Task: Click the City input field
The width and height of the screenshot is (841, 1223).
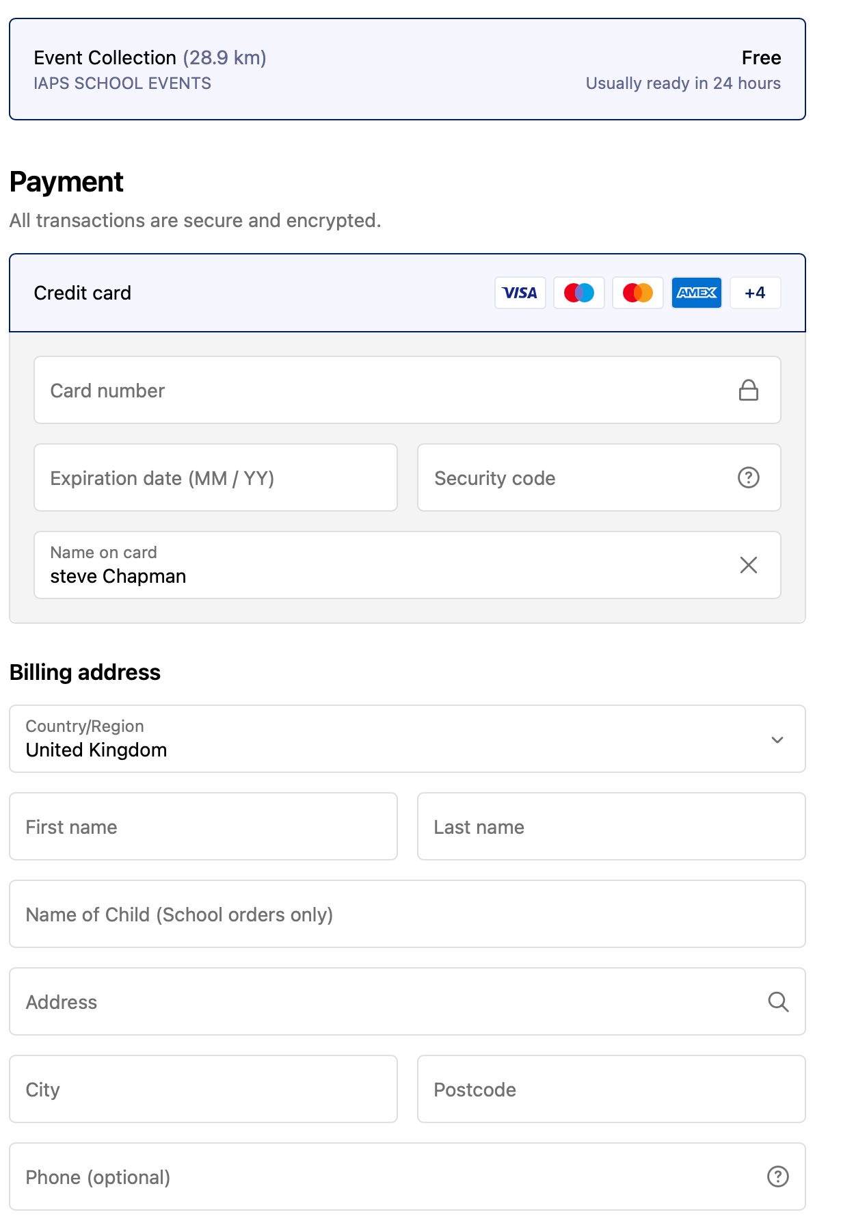Action: click(203, 1089)
